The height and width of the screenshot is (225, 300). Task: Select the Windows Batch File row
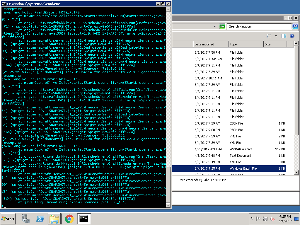pyautogui.click(x=229, y=168)
